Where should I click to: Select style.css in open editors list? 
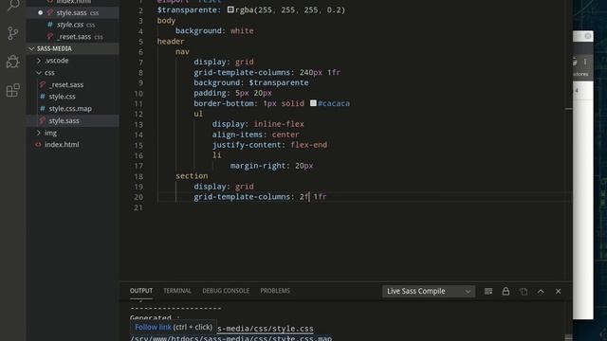(x=73, y=25)
